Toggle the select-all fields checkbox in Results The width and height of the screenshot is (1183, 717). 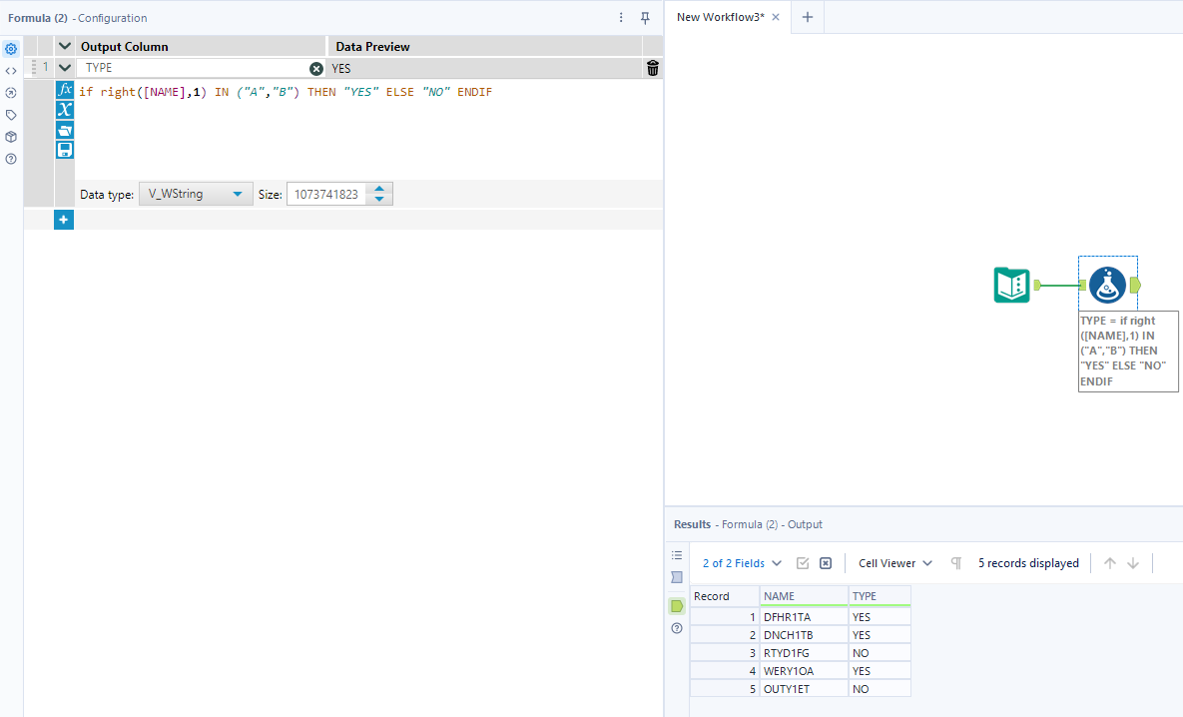803,562
